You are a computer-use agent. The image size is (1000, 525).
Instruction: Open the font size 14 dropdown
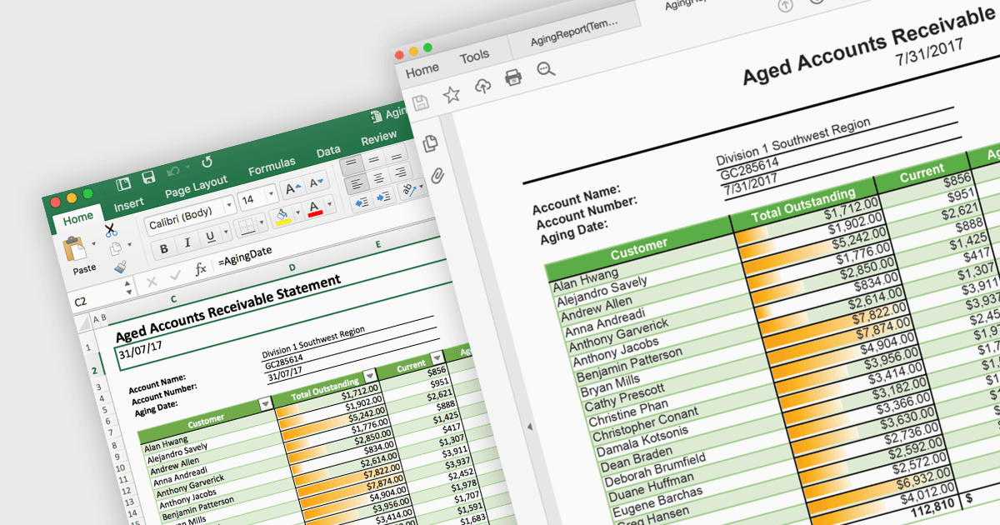271,195
